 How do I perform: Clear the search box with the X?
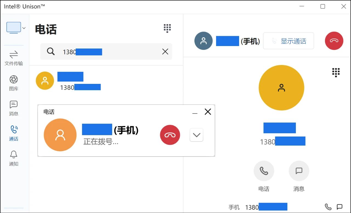(165, 52)
